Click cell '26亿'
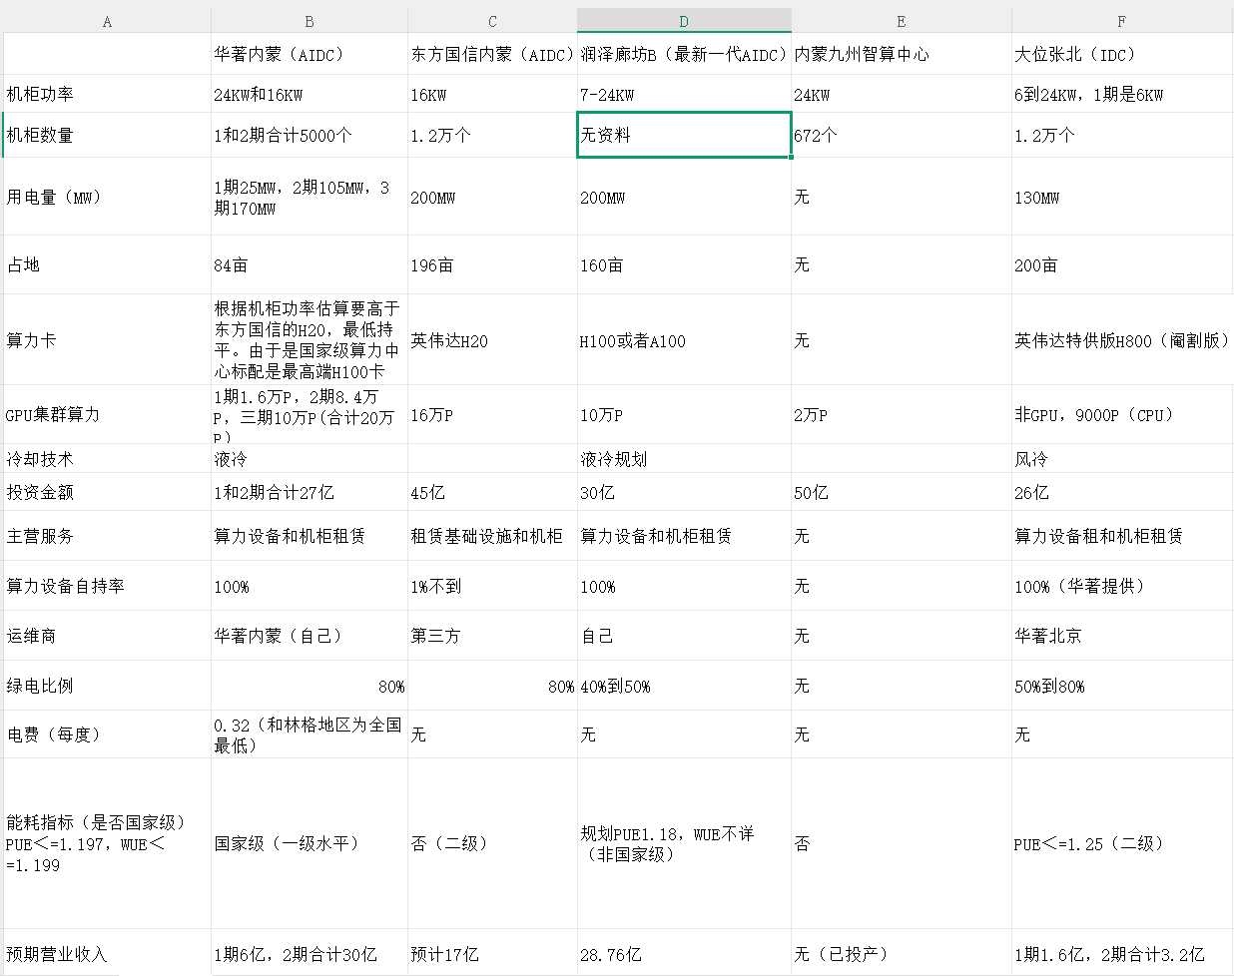Screen dimensions: 1234x976 point(1122,492)
